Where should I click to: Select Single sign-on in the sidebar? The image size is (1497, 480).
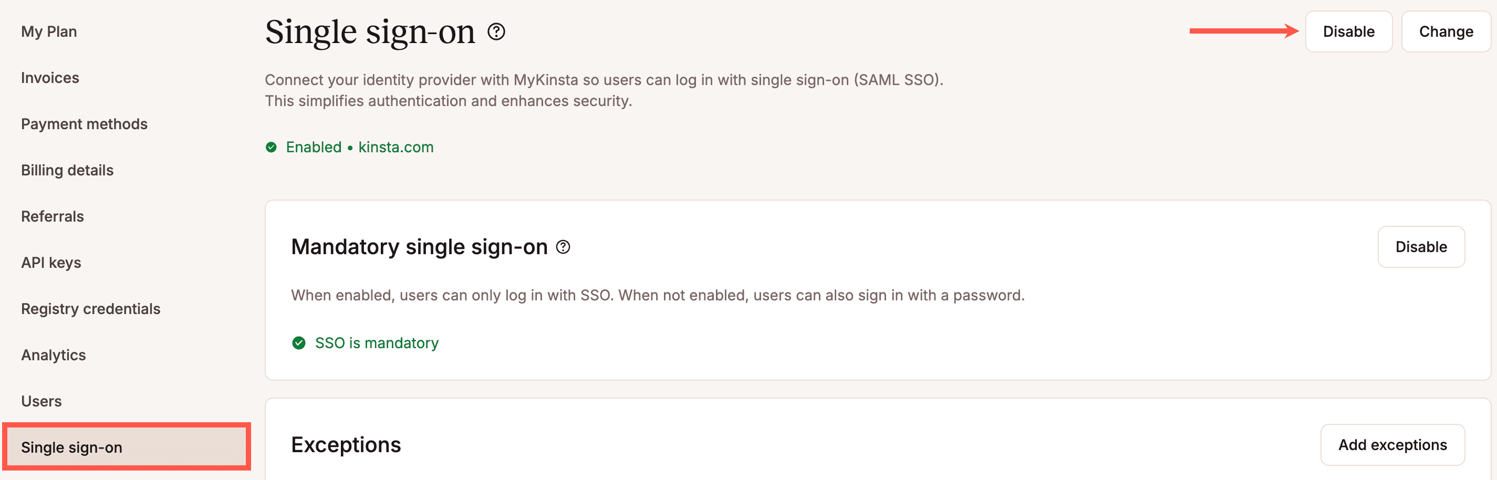(71, 447)
